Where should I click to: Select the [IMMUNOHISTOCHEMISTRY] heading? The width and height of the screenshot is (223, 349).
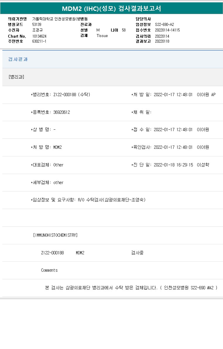coord(55,235)
